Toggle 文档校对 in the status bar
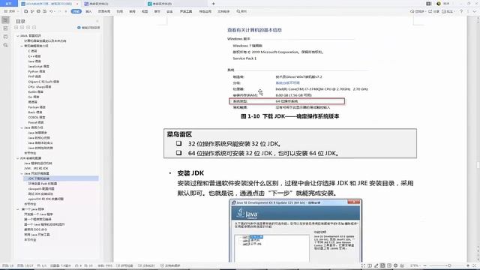Image resolution: width=480 pixels, height=270 pixels. point(147,265)
